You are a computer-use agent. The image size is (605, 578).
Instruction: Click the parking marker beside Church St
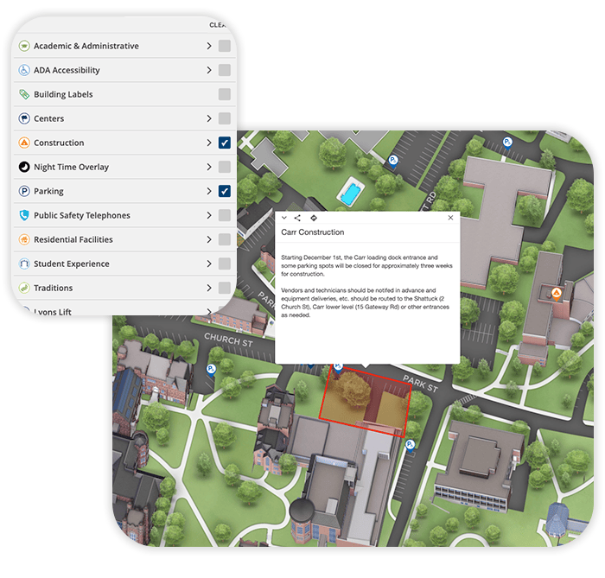point(210,369)
